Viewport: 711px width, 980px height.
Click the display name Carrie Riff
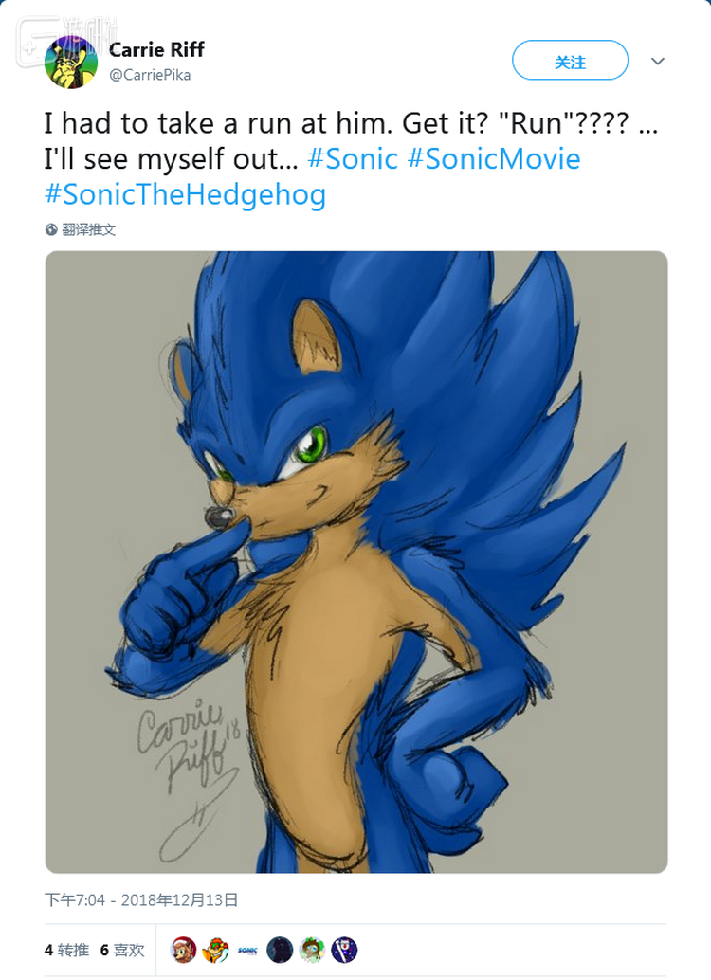pyautogui.click(x=156, y=49)
